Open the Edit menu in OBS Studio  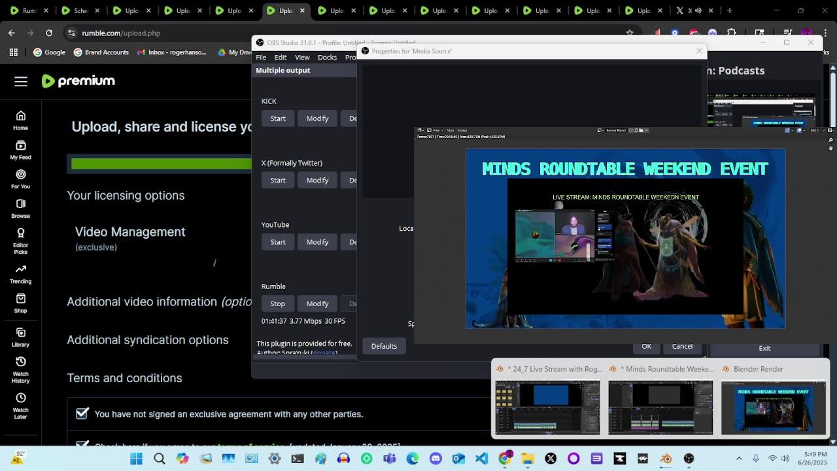(x=281, y=57)
